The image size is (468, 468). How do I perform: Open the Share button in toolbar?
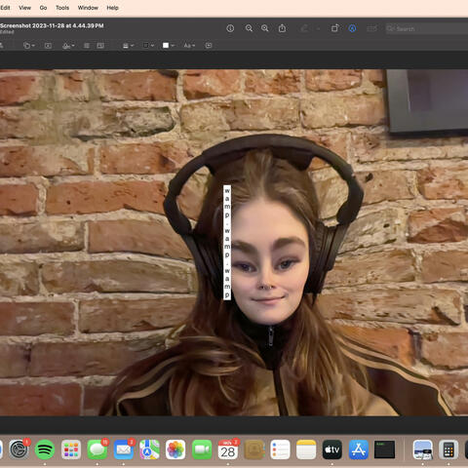point(282,28)
